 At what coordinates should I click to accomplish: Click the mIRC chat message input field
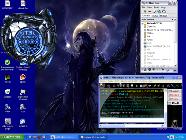tap(132, 120)
